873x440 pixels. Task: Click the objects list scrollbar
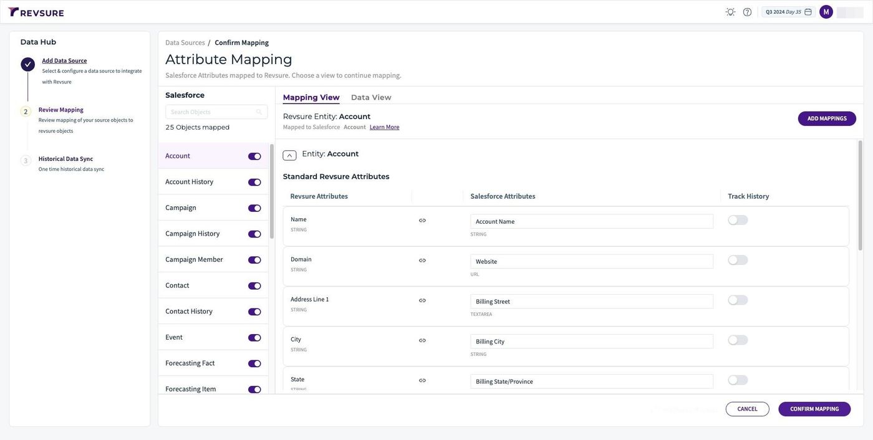[272, 191]
